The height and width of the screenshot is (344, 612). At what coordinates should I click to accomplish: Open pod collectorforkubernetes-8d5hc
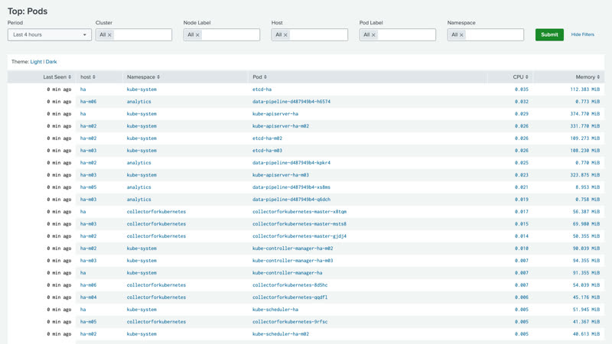pyautogui.click(x=290, y=285)
